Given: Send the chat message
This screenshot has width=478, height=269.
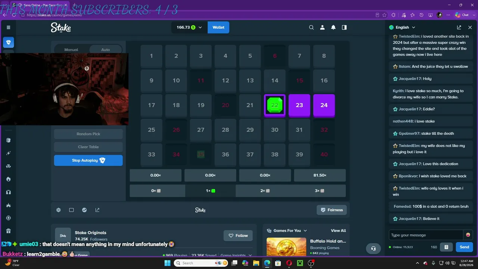Looking at the screenshot, I should (x=464, y=247).
